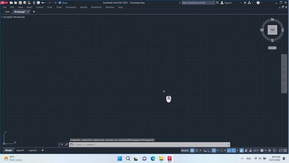
Task: Open the Format menu
Action: click(39, 7)
